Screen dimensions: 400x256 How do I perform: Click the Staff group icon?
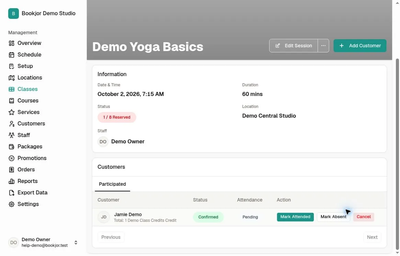point(11,135)
